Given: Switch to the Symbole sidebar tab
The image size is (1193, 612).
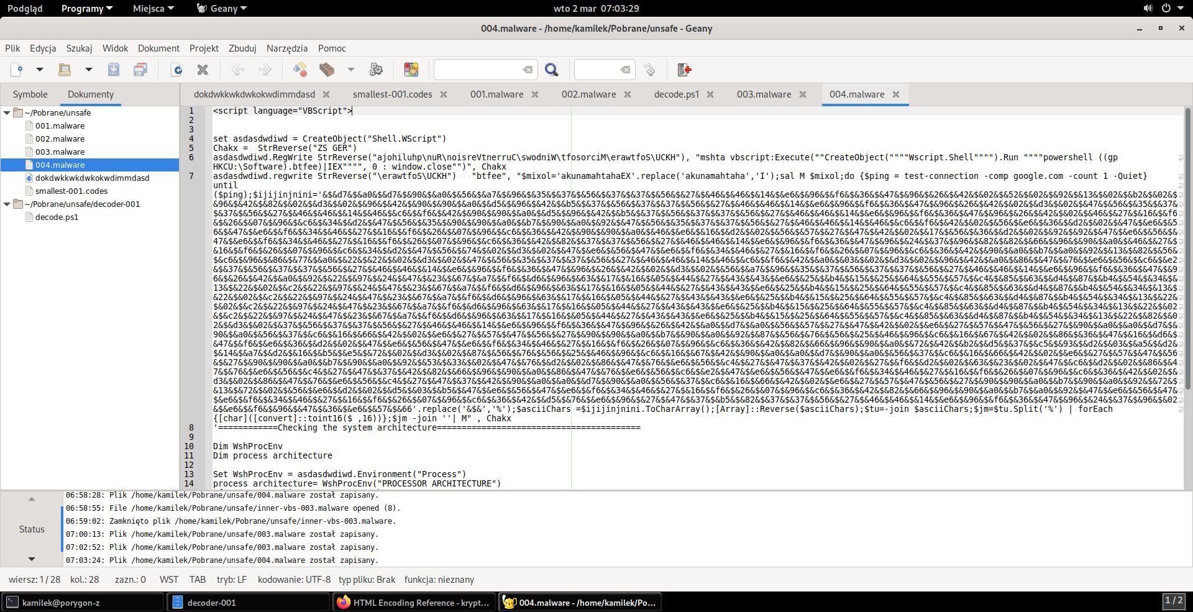Looking at the screenshot, I should click(x=30, y=94).
